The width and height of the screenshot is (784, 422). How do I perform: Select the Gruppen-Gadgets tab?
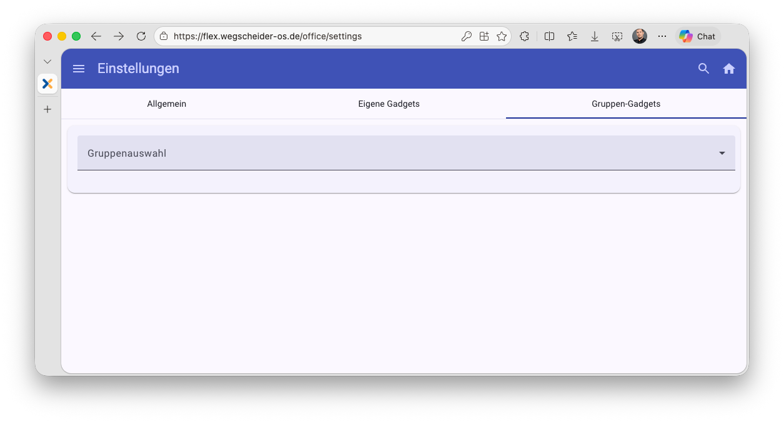point(626,104)
